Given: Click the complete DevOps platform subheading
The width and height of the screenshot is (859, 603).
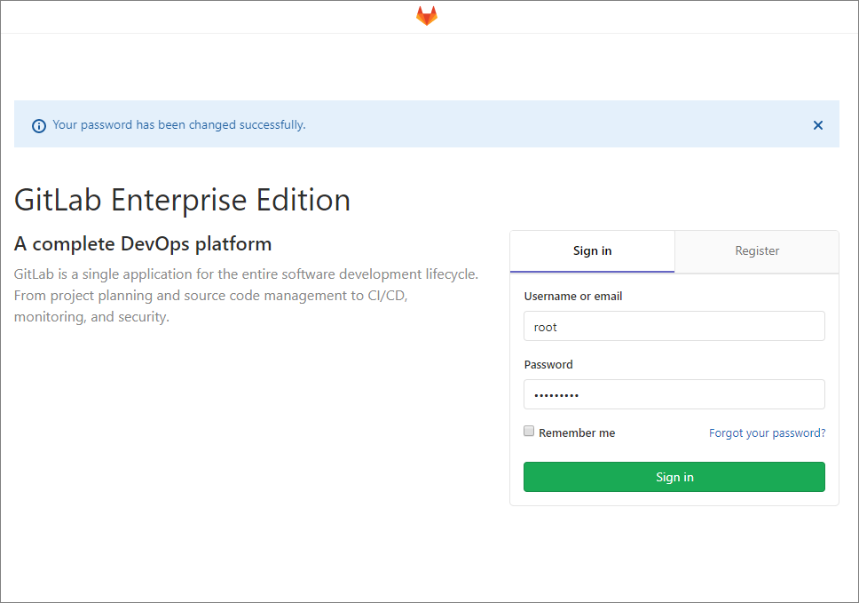Looking at the screenshot, I should click(x=143, y=243).
